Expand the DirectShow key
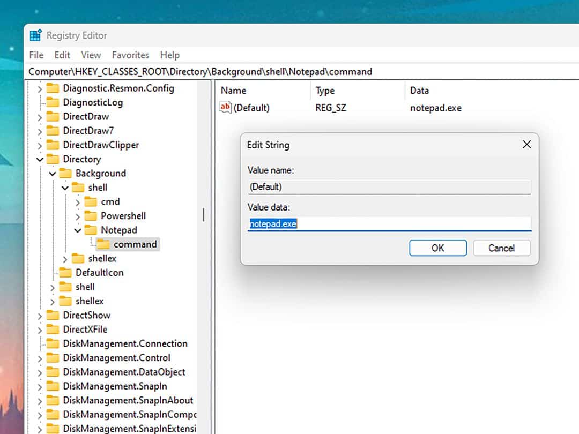Viewport: 579px width, 434px height. coord(40,316)
